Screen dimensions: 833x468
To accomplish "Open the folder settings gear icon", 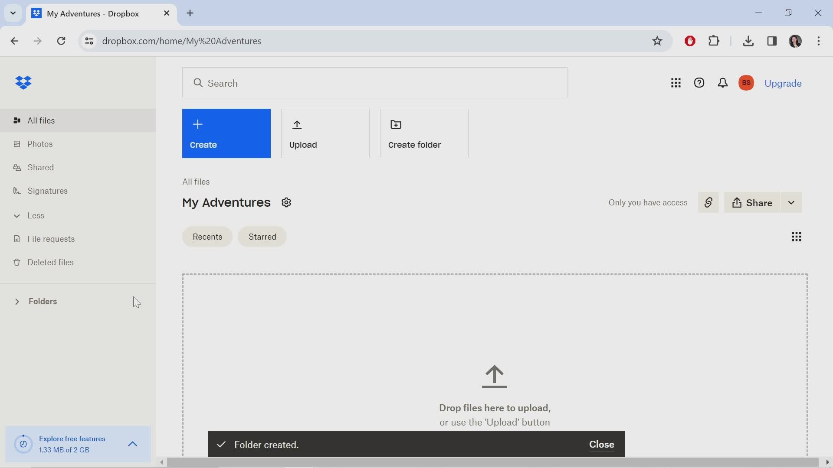I will point(287,203).
